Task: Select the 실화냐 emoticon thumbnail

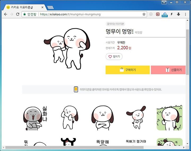Action: pos(35,118)
